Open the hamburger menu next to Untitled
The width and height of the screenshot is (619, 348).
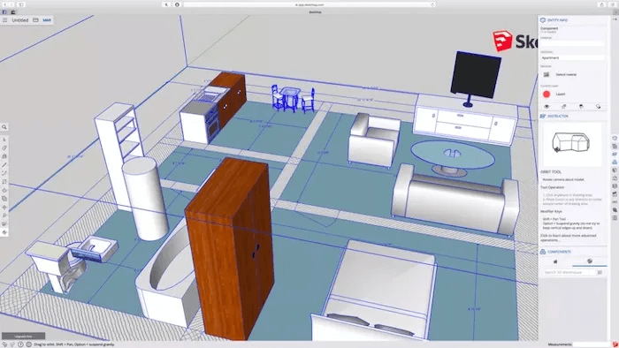click(x=4, y=20)
